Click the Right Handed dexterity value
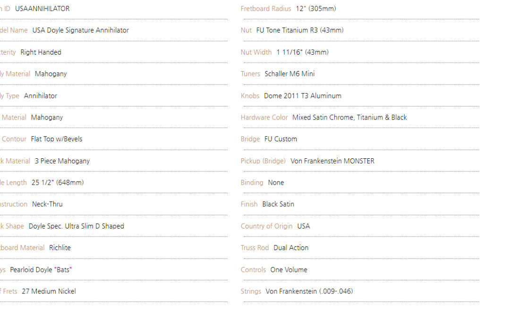510x318 pixels. click(x=41, y=52)
